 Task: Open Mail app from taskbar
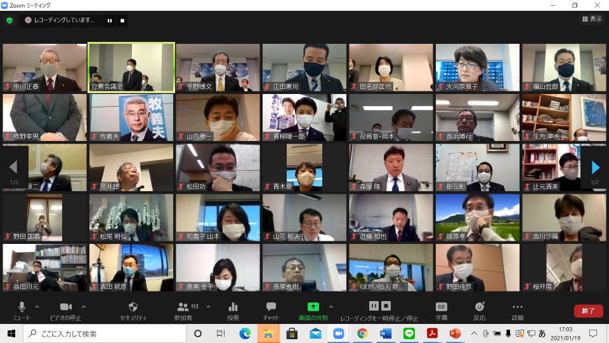(315, 333)
